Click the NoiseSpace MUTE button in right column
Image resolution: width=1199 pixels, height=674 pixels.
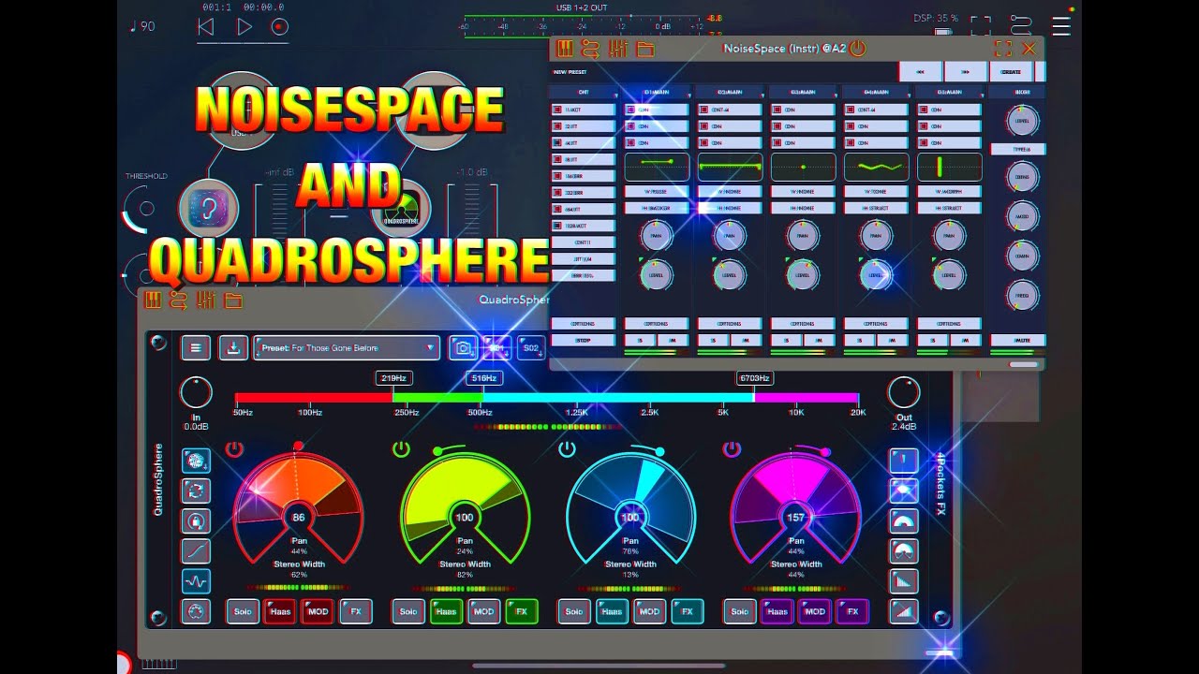(x=1018, y=341)
